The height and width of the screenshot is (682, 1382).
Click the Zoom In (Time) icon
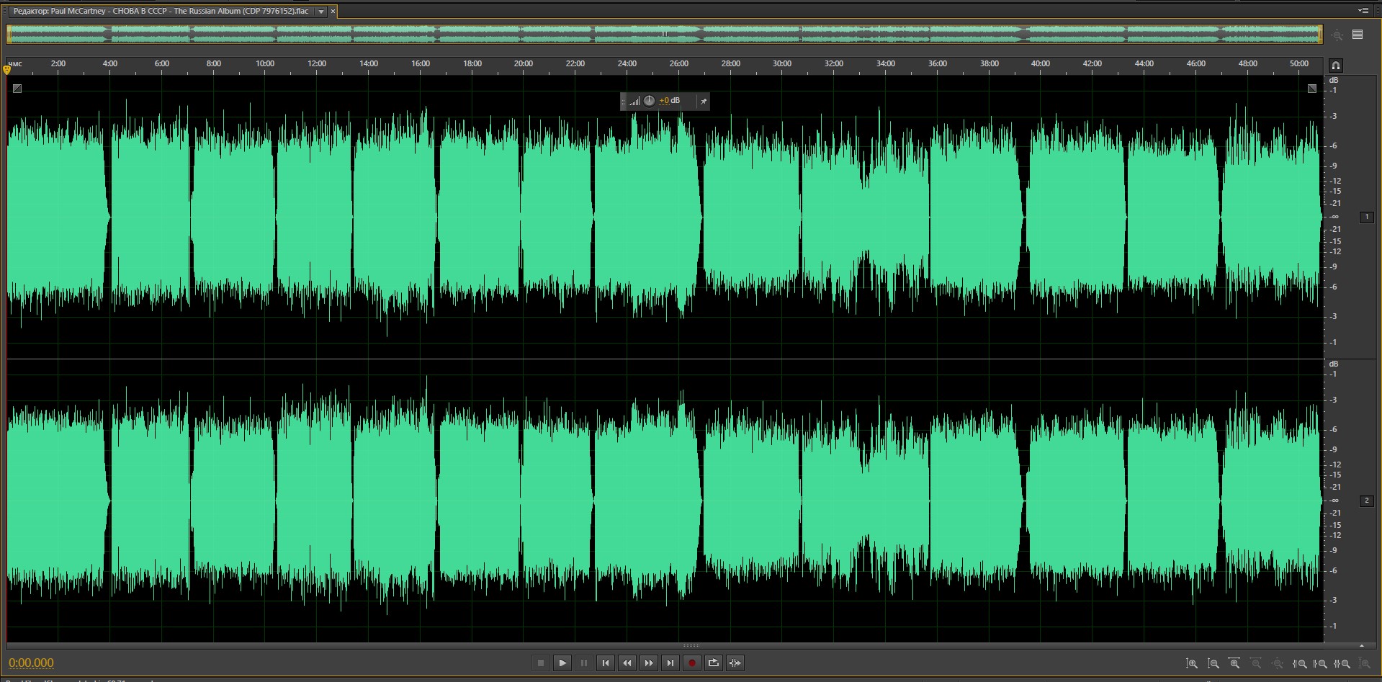[x=1234, y=663]
